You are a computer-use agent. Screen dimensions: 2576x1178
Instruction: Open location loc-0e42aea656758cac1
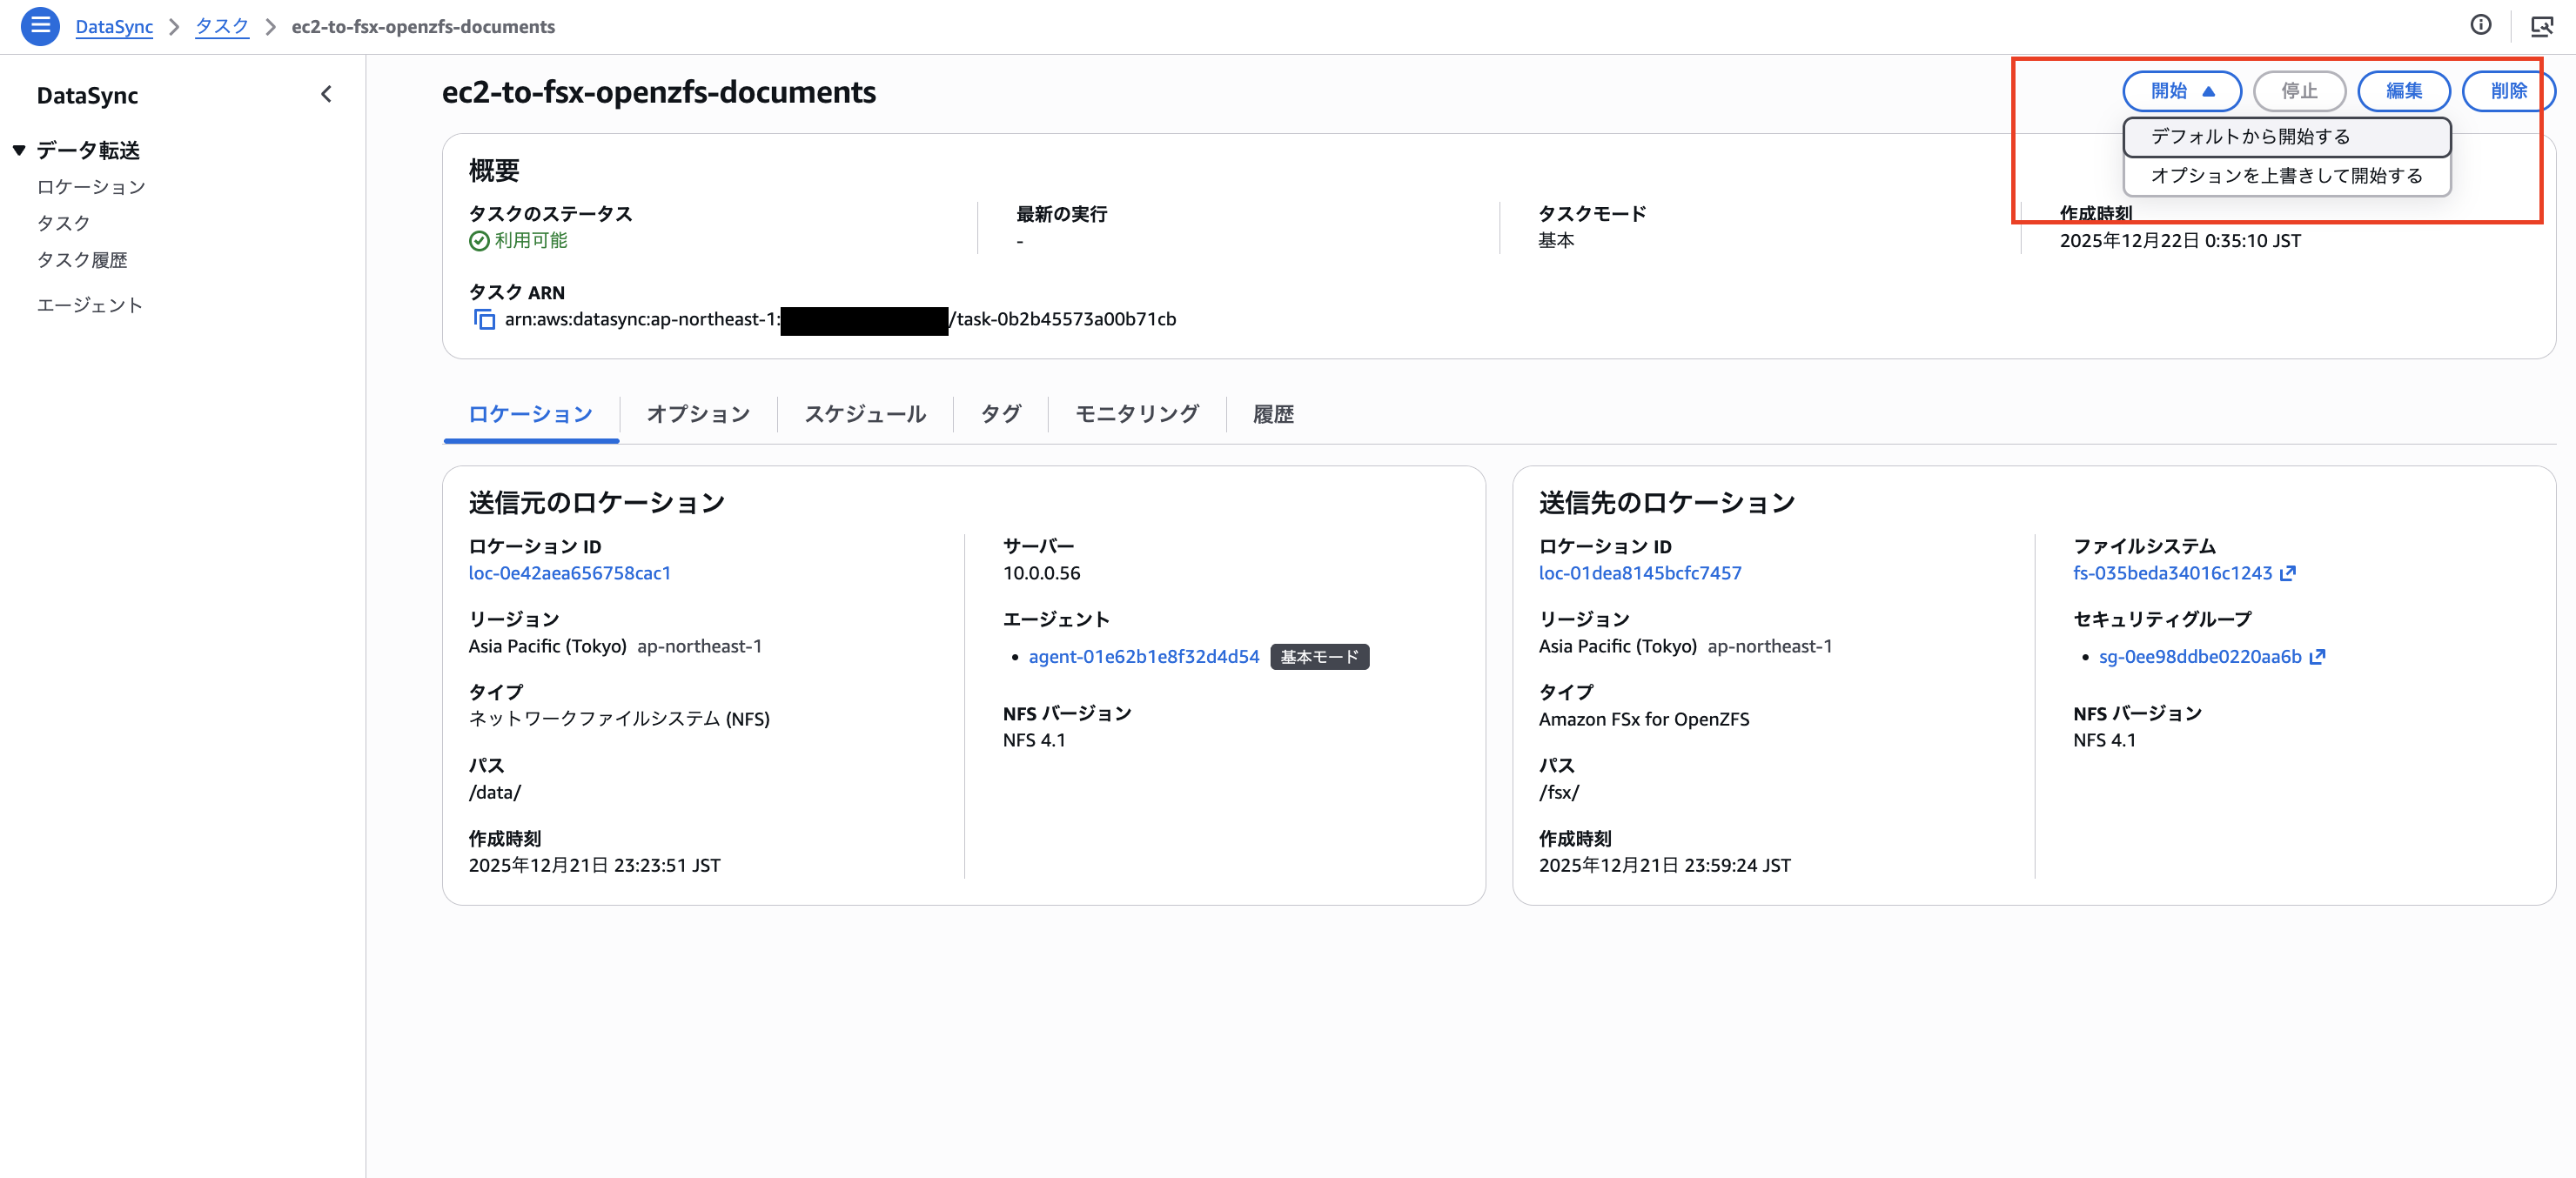(570, 573)
